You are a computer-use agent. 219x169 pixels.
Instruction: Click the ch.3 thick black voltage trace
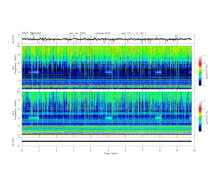pyautogui.click(x=106, y=141)
